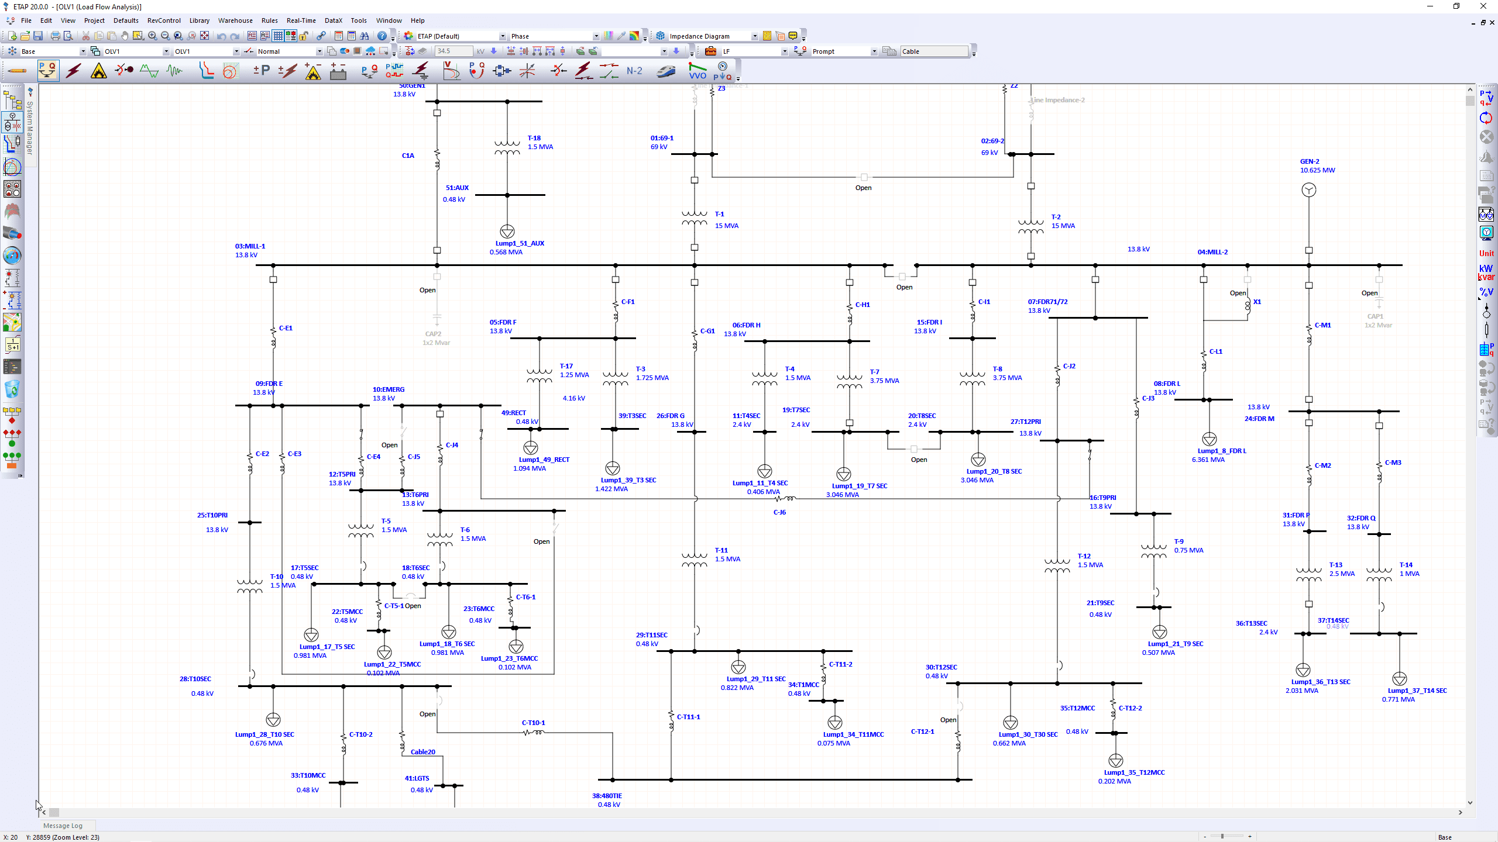Open the GIS map view icon
The height and width of the screenshot is (842, 1498).
(12, 321)
